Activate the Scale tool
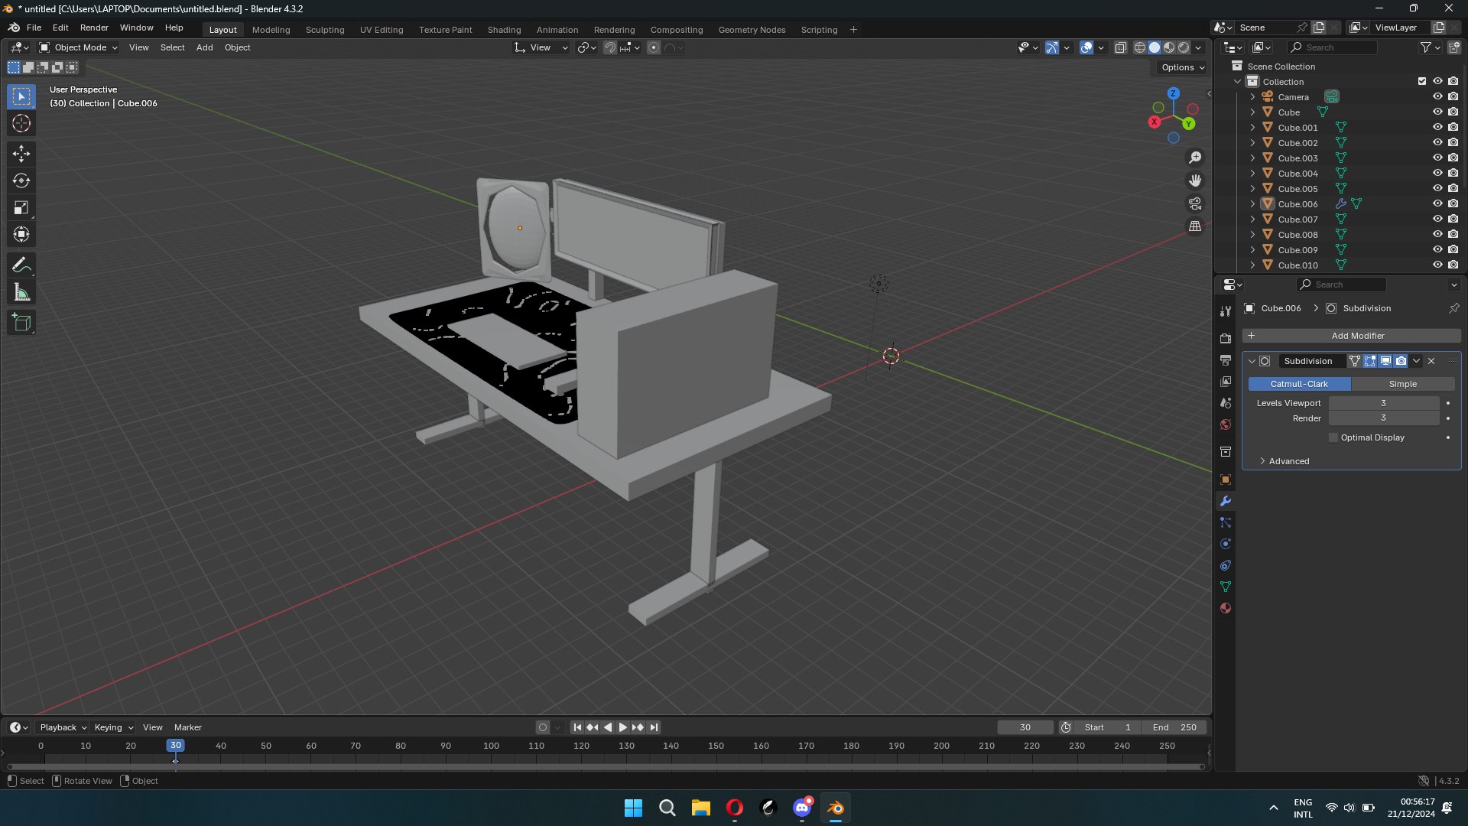1468x826 pixels. coord(21,207)
